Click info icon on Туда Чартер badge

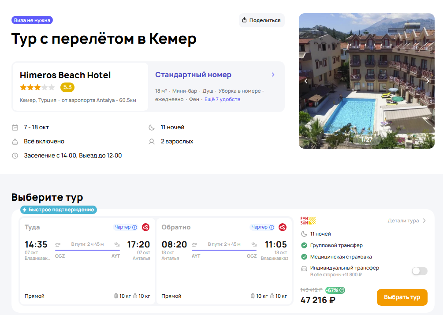[x=135, y=227]
